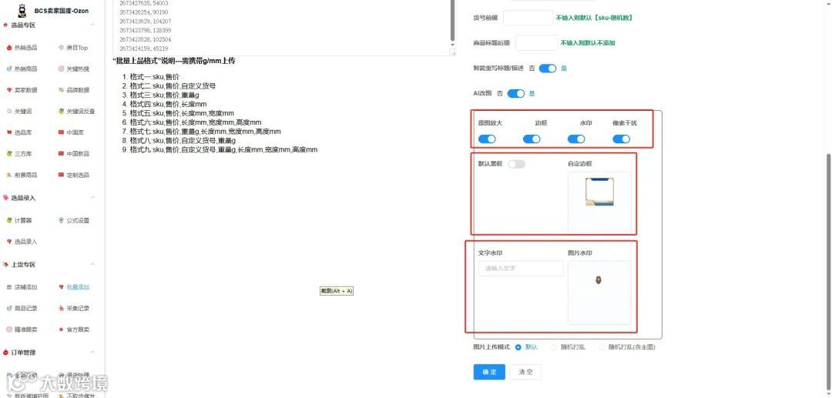832x398 pixels.
Task: Toggle the 智能重写标题/描述 switch
Action: pos(548,69)
